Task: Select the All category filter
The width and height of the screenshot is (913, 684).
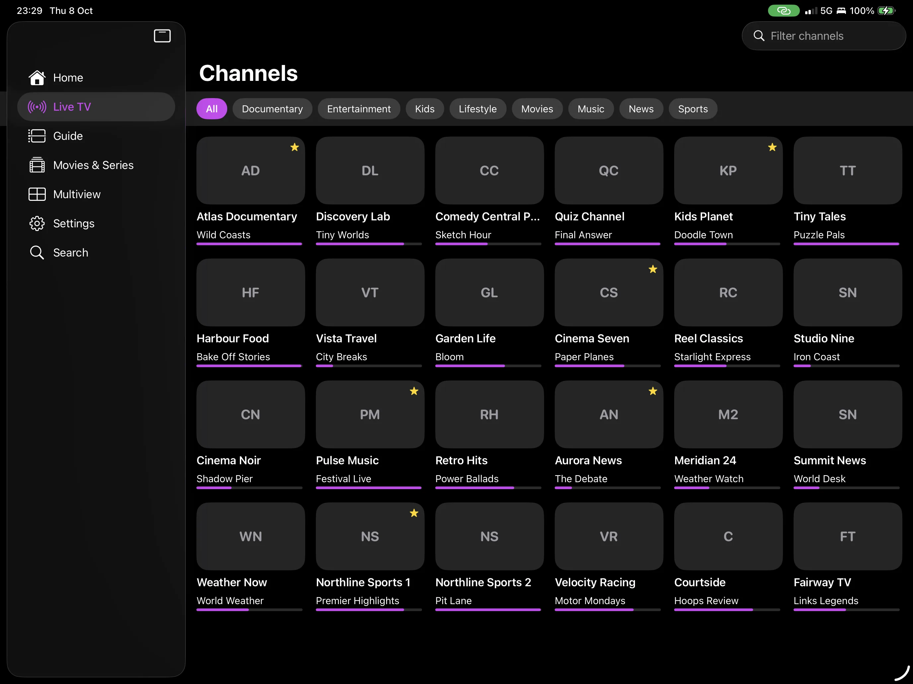Action: point(211,109)
